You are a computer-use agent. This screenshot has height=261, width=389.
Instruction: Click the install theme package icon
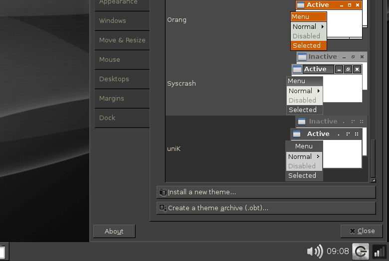tap(163, 192)
